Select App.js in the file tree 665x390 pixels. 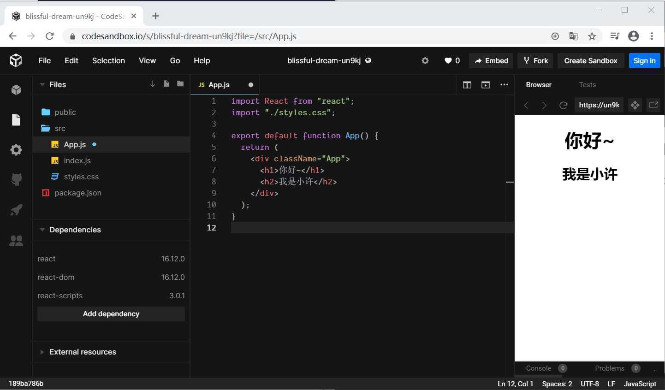tap(111, 144)
